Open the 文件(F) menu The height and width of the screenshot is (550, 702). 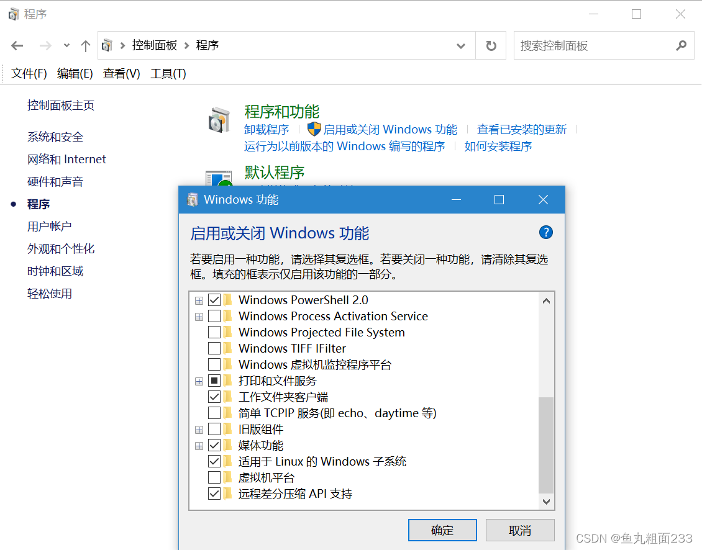tap(29, 73)
